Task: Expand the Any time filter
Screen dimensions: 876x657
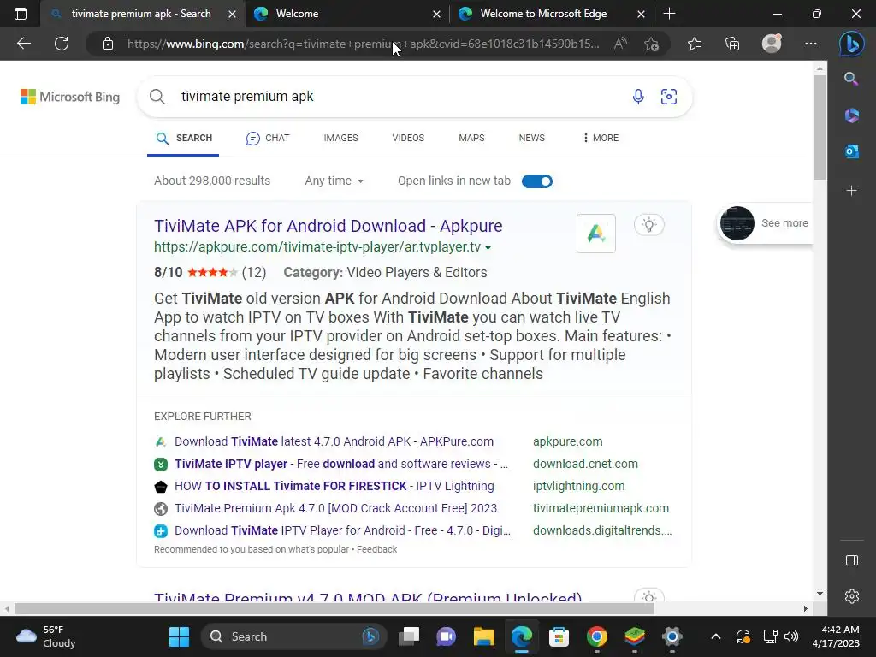Action: 334,181
